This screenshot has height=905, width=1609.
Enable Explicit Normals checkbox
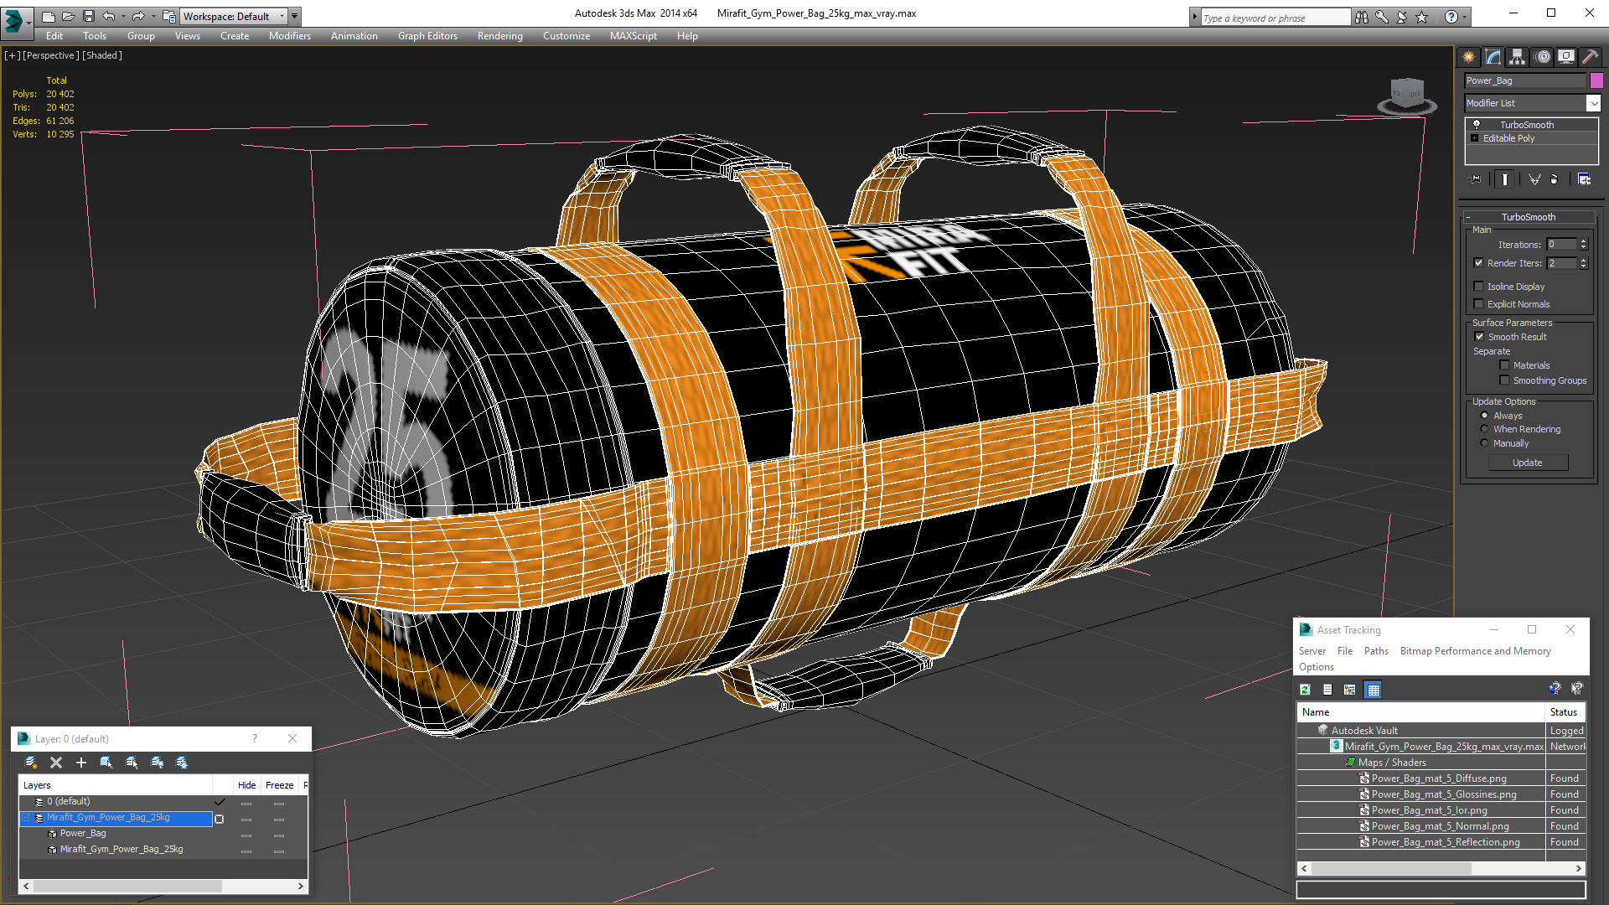click(x=1479, y=304)
